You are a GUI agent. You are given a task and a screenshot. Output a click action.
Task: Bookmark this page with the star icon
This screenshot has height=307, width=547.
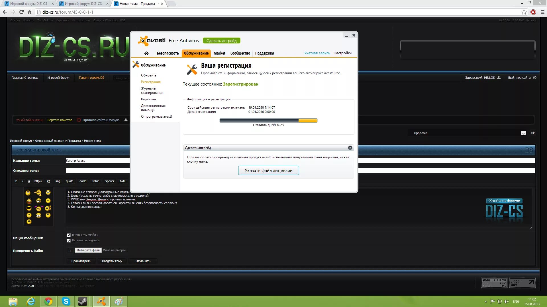524,12
